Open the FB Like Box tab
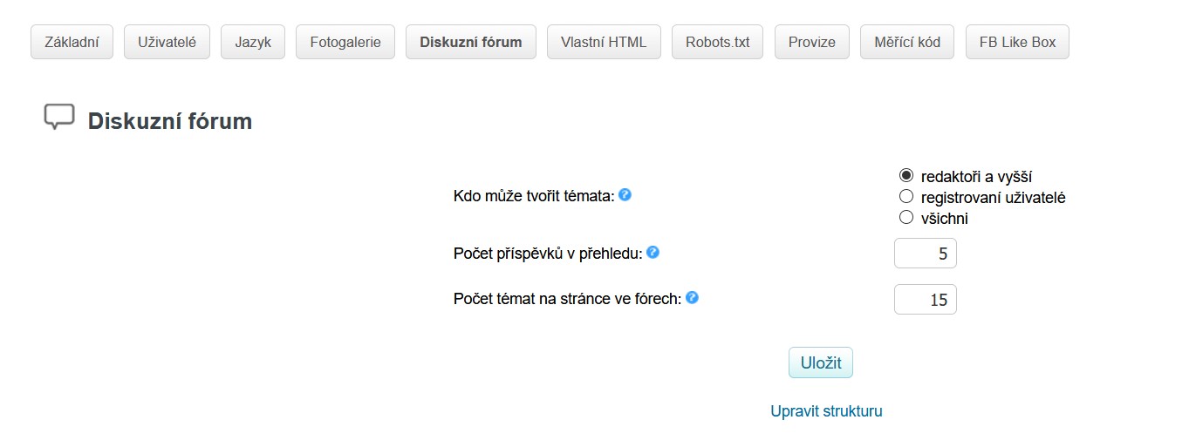The image size is (1189, 447). click(x=1017, y=42)
